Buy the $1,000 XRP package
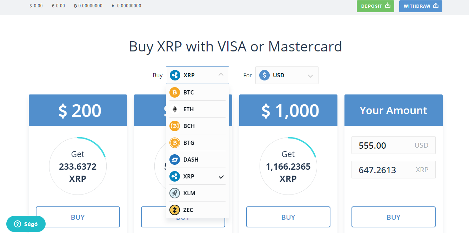Viewport: 469px width, 233px height. point(288,217)
